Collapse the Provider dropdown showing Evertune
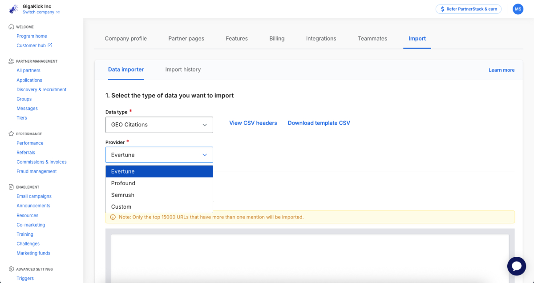The image size is (534, 283). coord(159,155)
